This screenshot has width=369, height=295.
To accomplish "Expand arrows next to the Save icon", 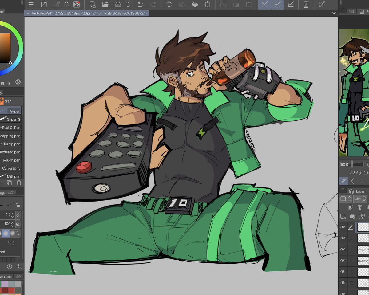I will [x=128, y=4].
